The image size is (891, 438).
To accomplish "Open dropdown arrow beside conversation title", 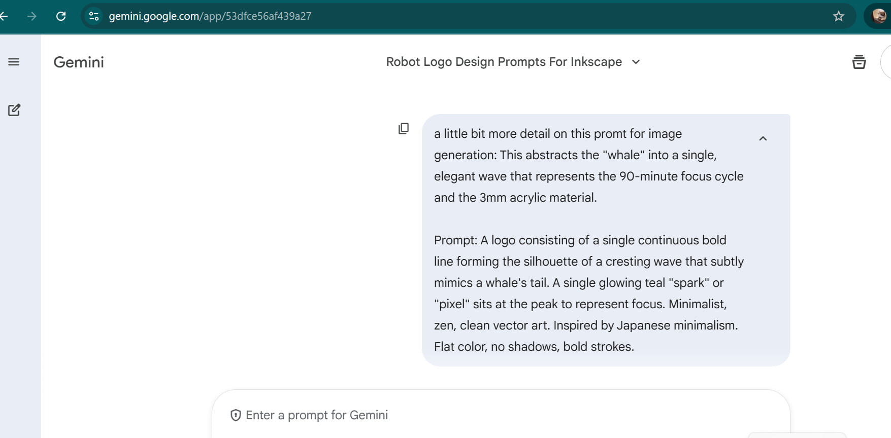I will click(x=636, y=62).
